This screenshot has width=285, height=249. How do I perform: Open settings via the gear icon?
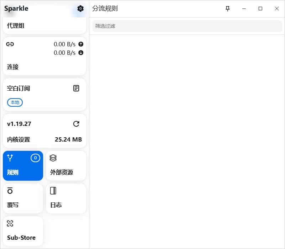tap(81, 9)
